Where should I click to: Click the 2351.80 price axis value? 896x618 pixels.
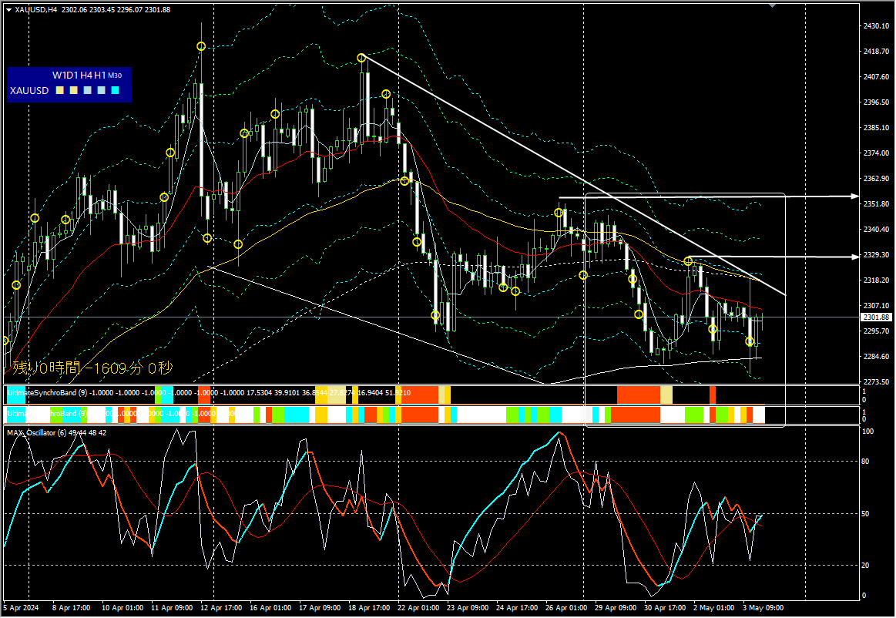pos(876,204)
